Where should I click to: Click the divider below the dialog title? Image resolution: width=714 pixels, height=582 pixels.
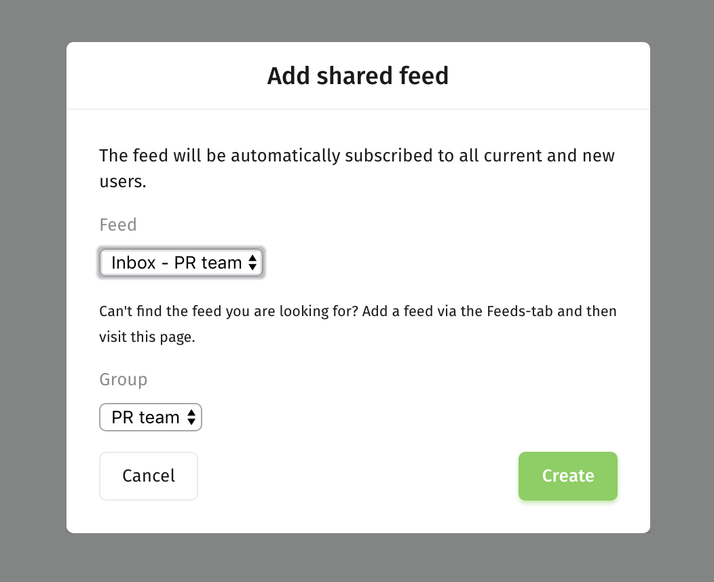358,109
